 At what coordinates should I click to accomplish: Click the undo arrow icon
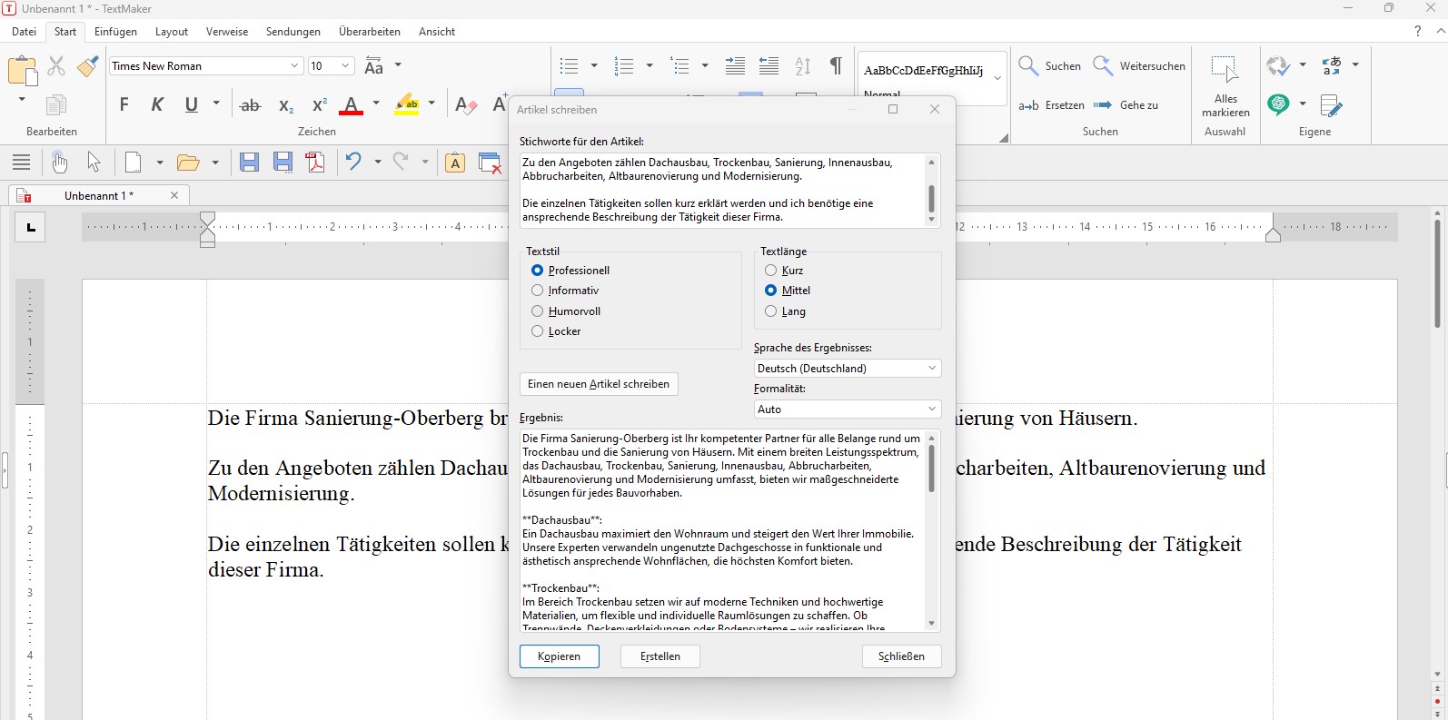(353, 163)
